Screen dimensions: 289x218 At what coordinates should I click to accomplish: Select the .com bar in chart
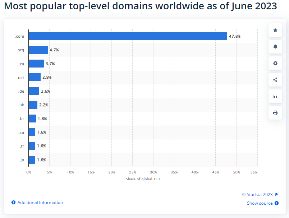[128, 36]
